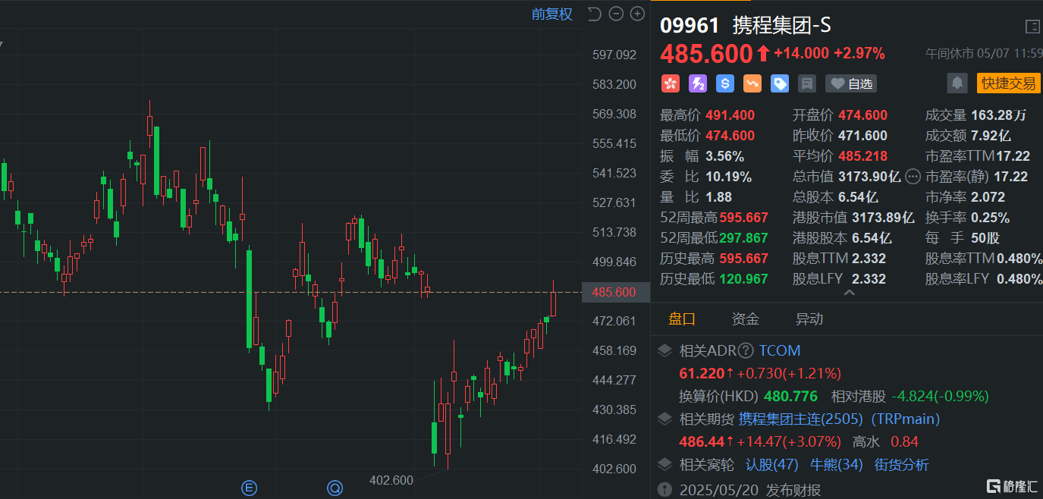
Task: Click the 每手 value 50股
Action: [x=985, y=238]
